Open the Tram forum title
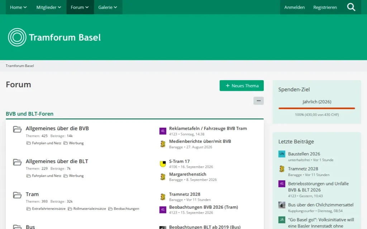The width and height of the screenshot is (367, 229). click(x=32, y=194)
